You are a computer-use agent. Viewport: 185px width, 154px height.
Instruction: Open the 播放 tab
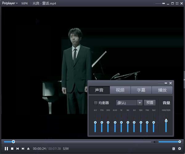[x=162, y=90]
